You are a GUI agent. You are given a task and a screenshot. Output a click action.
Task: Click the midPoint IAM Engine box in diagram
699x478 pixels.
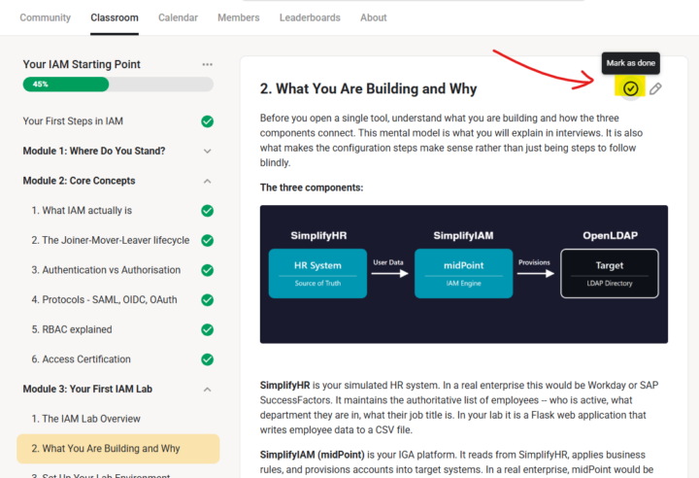click(x=464, y=273)
